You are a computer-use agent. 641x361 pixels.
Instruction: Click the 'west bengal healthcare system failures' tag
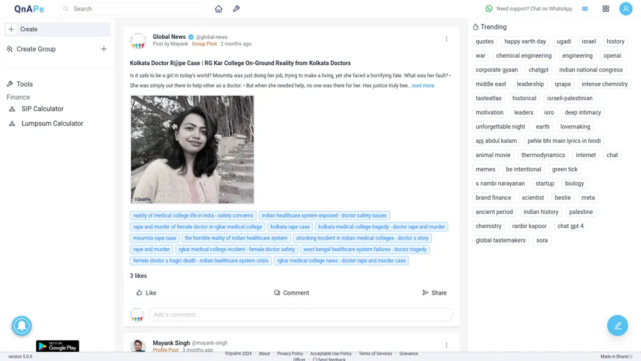[365, 249]
